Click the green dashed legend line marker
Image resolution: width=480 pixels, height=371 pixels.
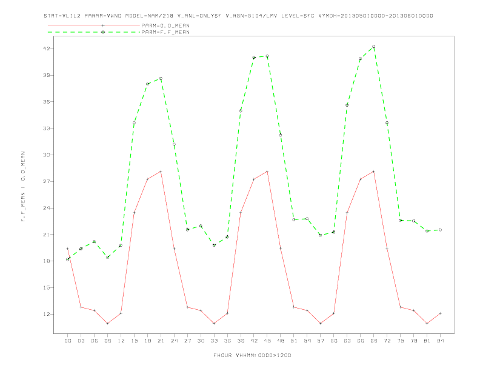pos(103,32)
